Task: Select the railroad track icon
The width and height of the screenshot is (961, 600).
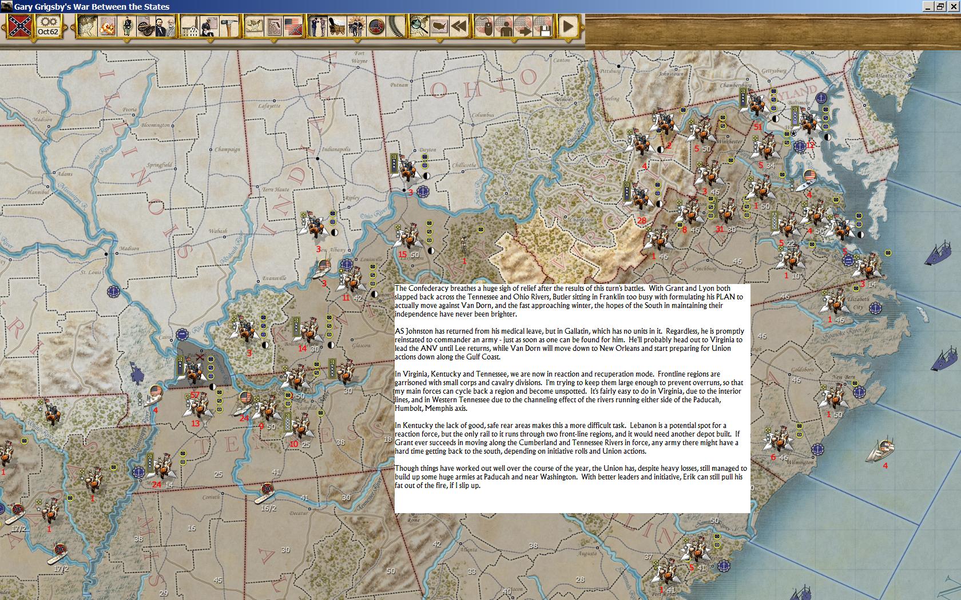Action: point(395,26)
